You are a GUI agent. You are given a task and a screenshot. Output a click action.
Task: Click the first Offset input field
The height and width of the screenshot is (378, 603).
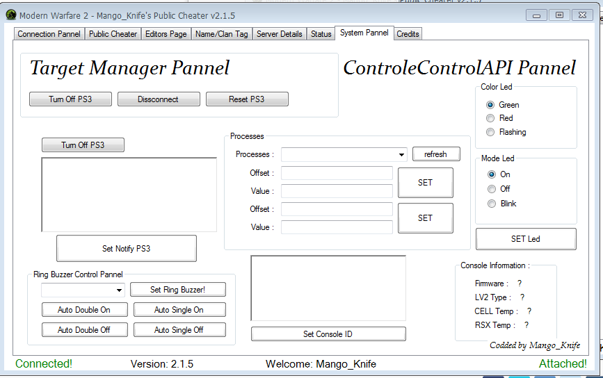coord(337,173)
